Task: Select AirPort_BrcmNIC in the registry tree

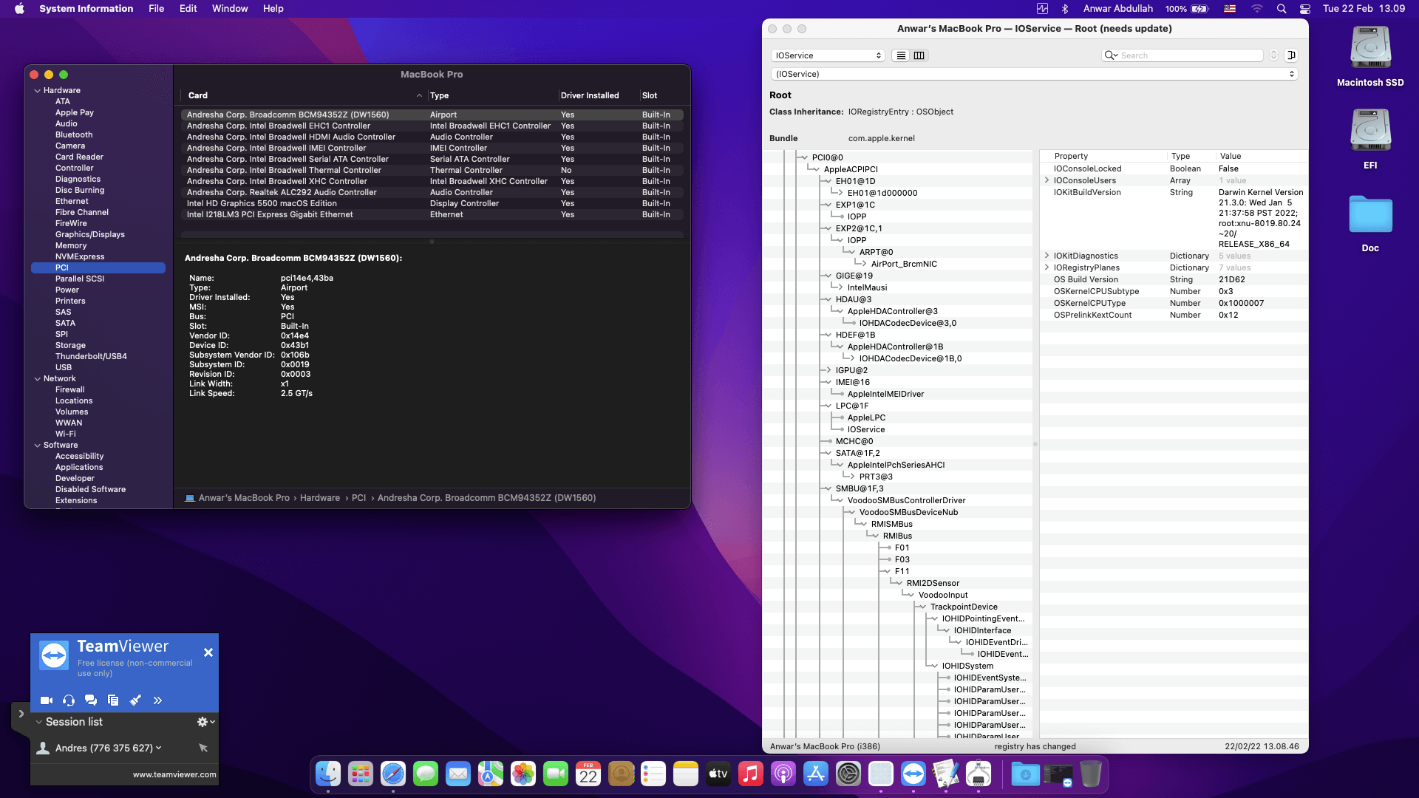Action: coord(904,264)
